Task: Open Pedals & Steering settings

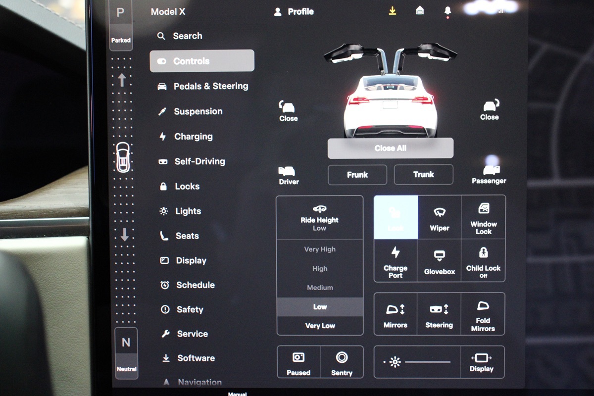Action: [202, 86]
